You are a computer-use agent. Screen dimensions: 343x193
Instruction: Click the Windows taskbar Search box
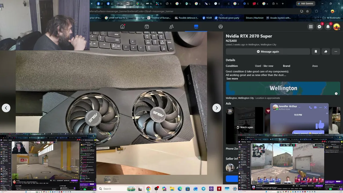116,189
